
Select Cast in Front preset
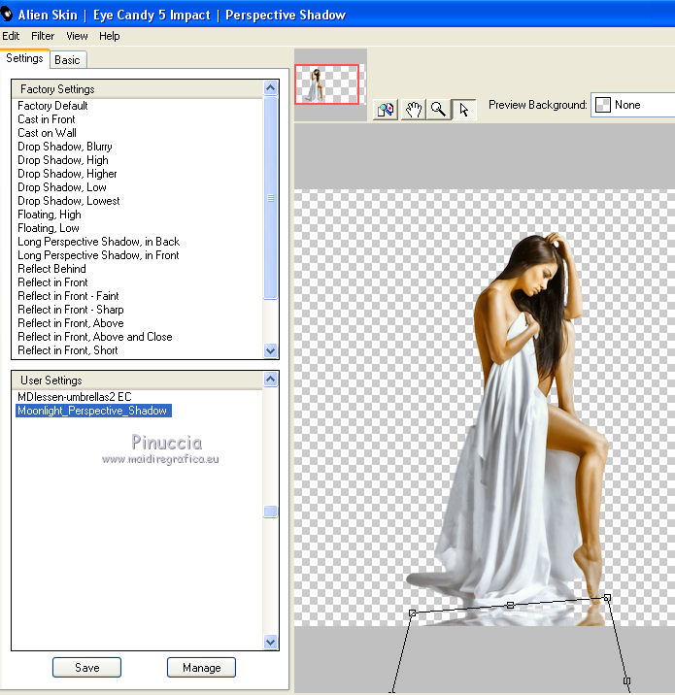(x=47, y=119)
